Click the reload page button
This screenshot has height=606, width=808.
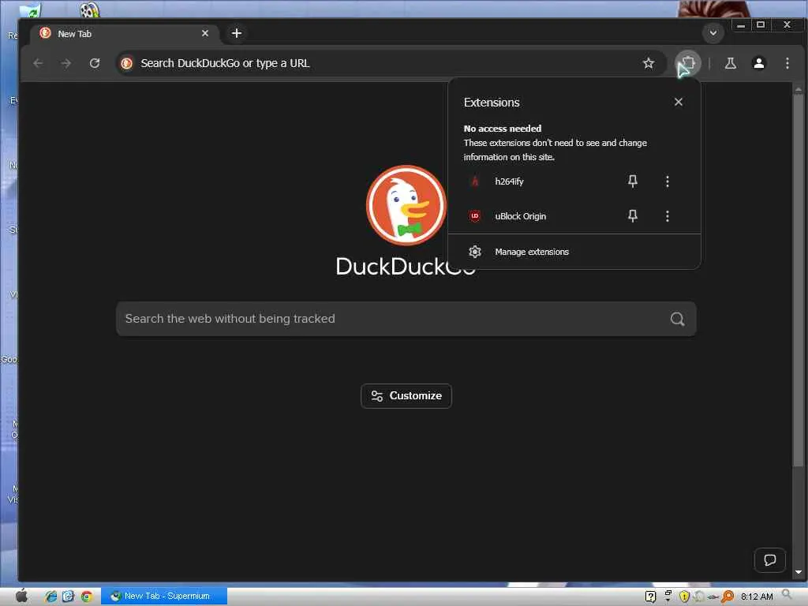(95, 63)
